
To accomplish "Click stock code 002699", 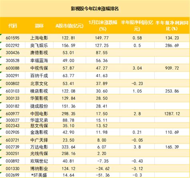I will 12,175.
